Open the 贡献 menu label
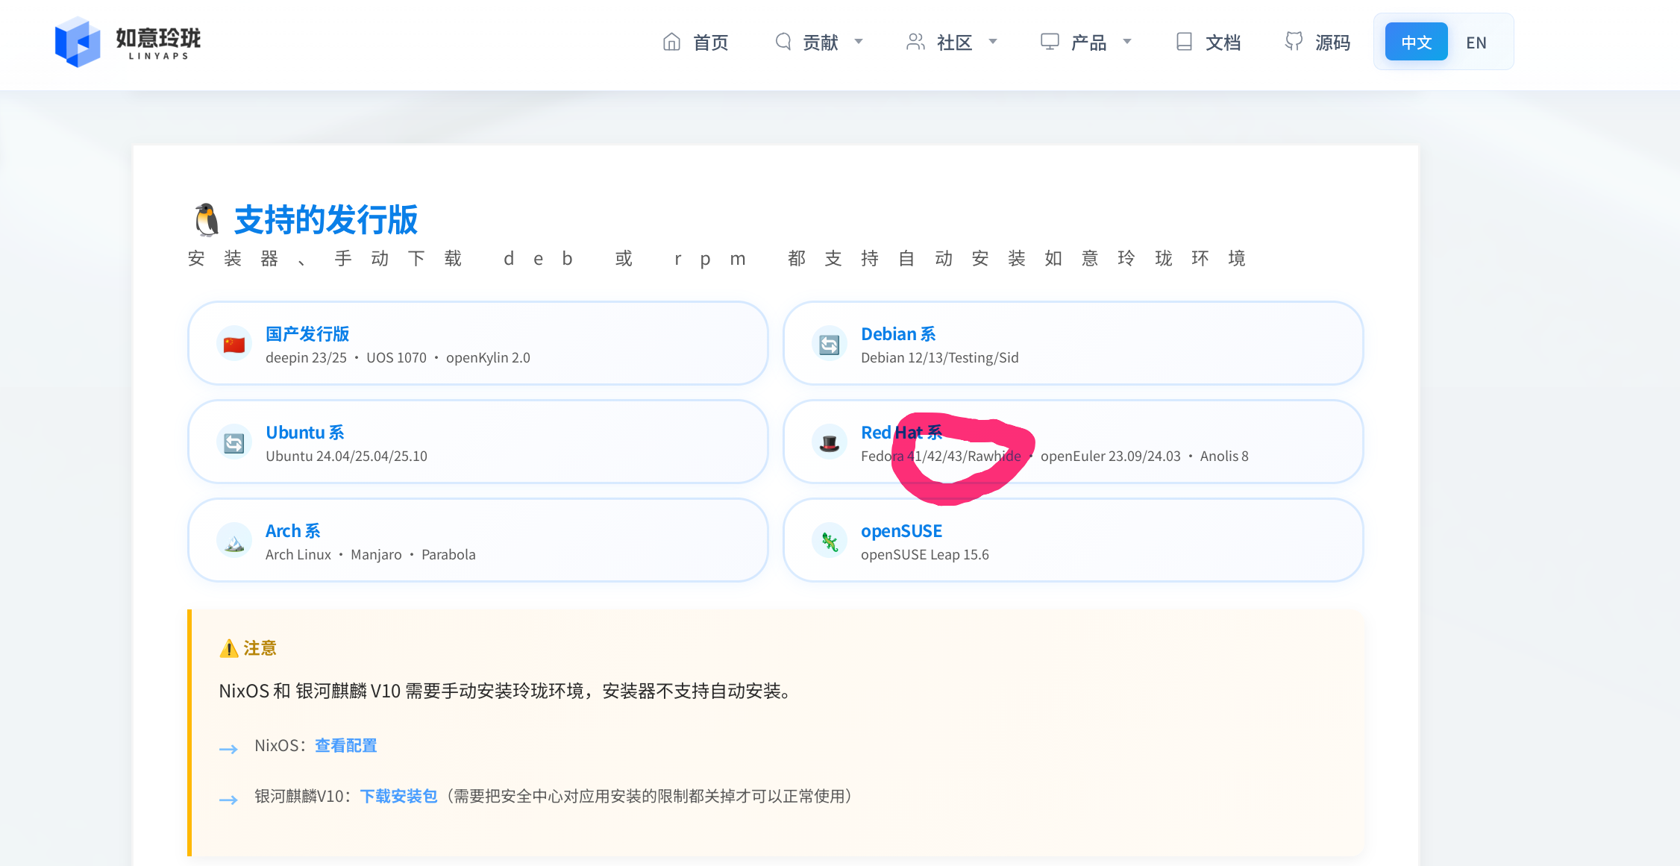The width and height of the screenshot is (1680, 866). tap(821, 43)
